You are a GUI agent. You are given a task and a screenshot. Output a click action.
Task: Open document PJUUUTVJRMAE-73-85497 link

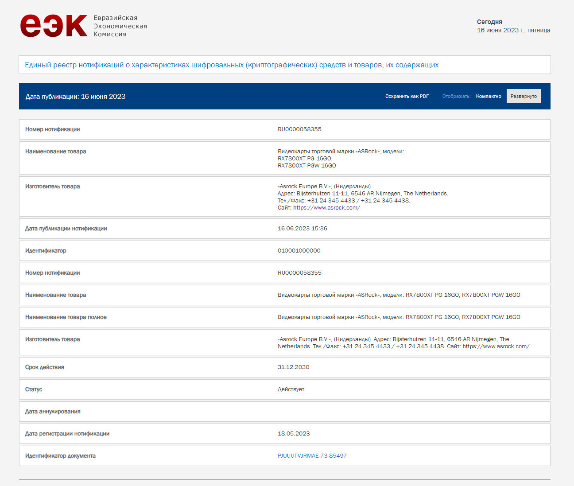click(x=312, y=456)
